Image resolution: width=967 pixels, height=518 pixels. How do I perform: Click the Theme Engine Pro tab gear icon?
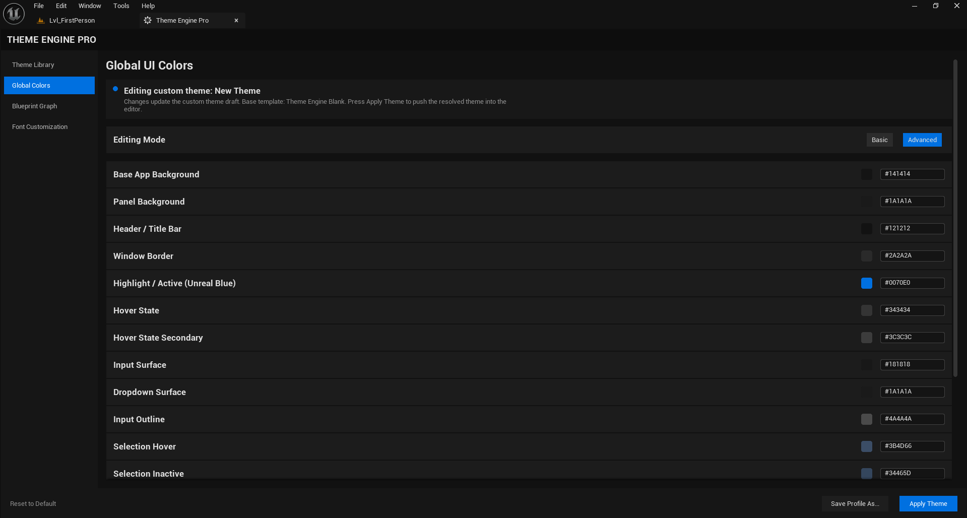pos(148,21)
